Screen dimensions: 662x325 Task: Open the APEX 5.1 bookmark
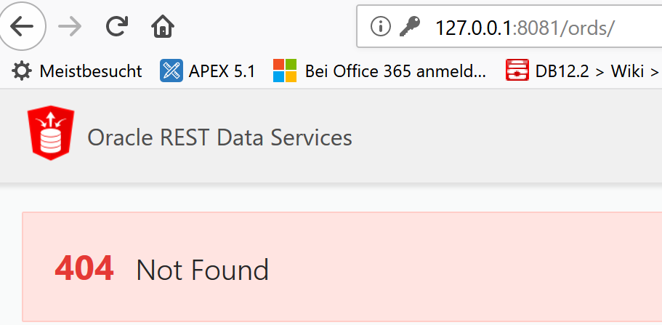tap(207, 71)
